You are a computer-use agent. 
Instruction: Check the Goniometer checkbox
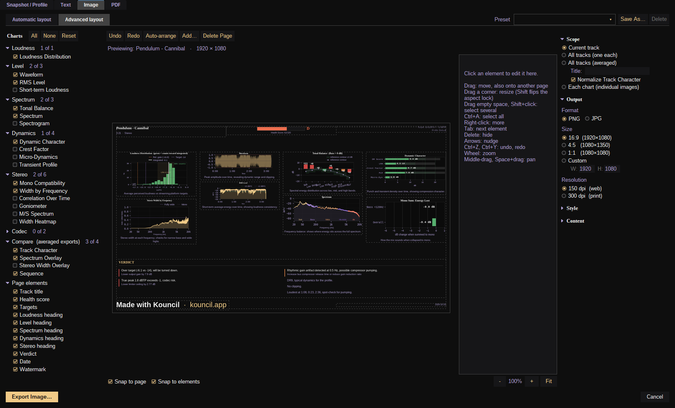pyautogui.click(x=15, y=206)
